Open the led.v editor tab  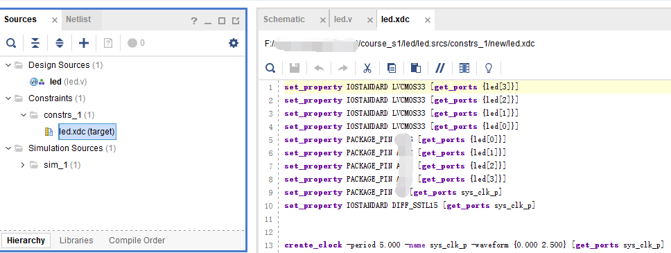342,19
